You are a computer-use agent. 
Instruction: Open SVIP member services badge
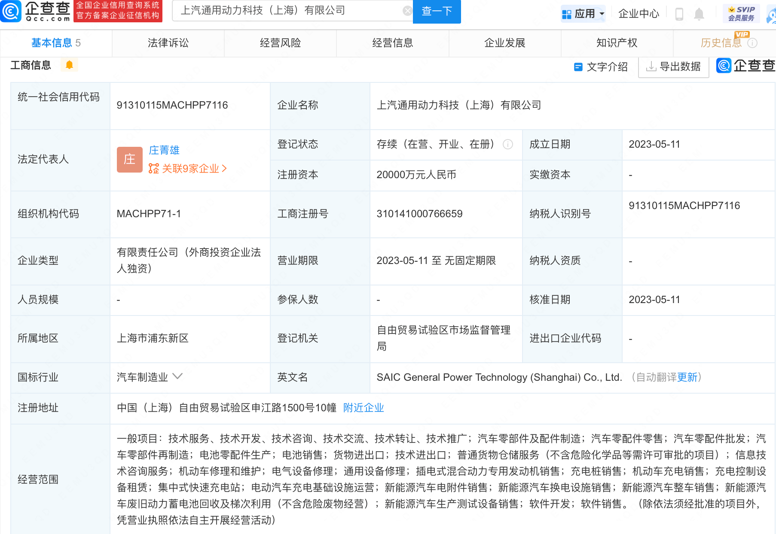[741, 14]
